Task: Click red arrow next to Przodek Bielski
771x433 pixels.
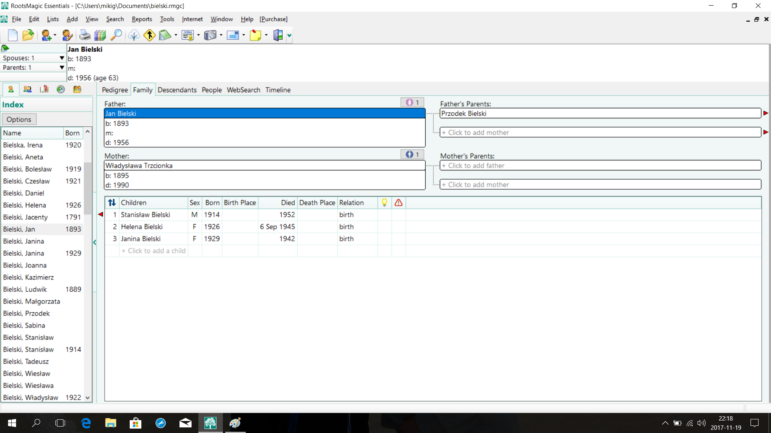Action: [766, 113]
